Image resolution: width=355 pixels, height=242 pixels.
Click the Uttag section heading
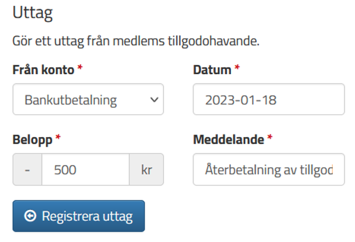[33, 13]
